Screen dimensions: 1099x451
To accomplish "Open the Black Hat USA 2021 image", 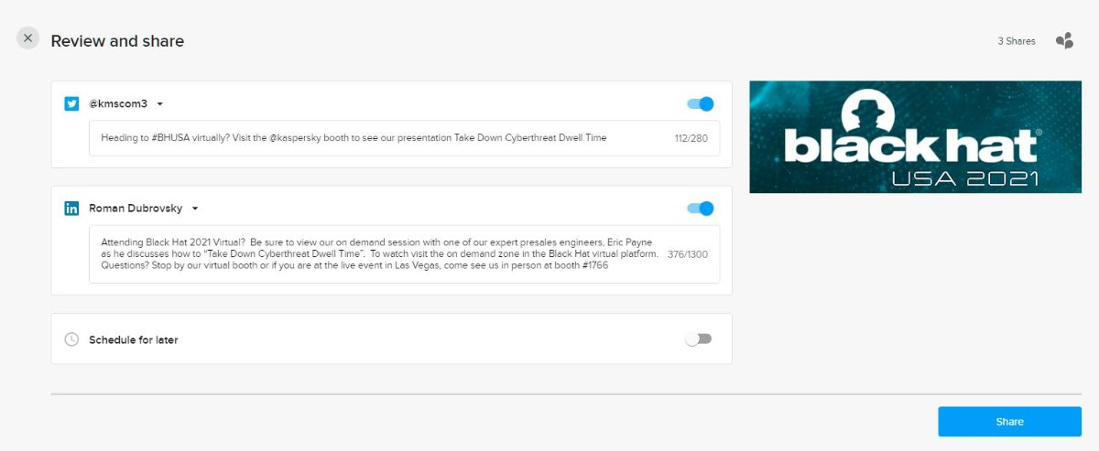I will pos(915,137).
